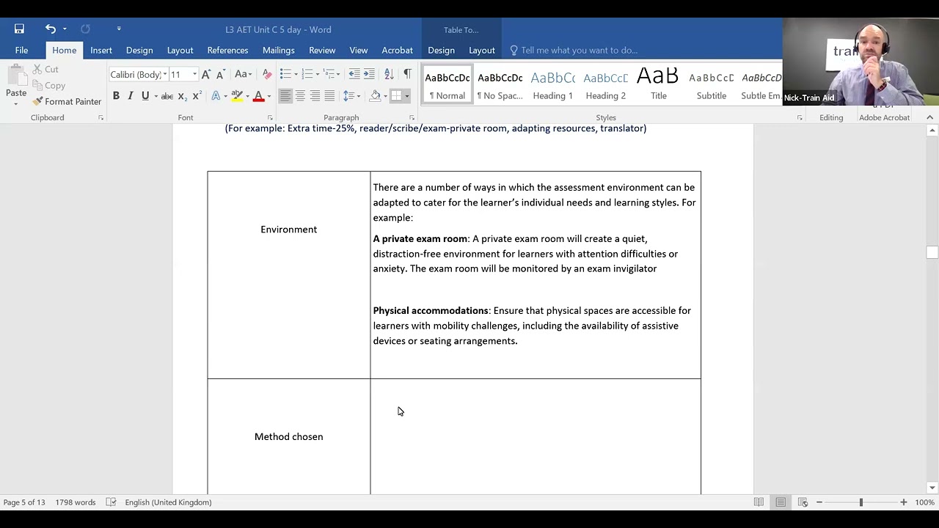
Task: Adjust the zoom slider handle
Action: [x=861, y=502]
